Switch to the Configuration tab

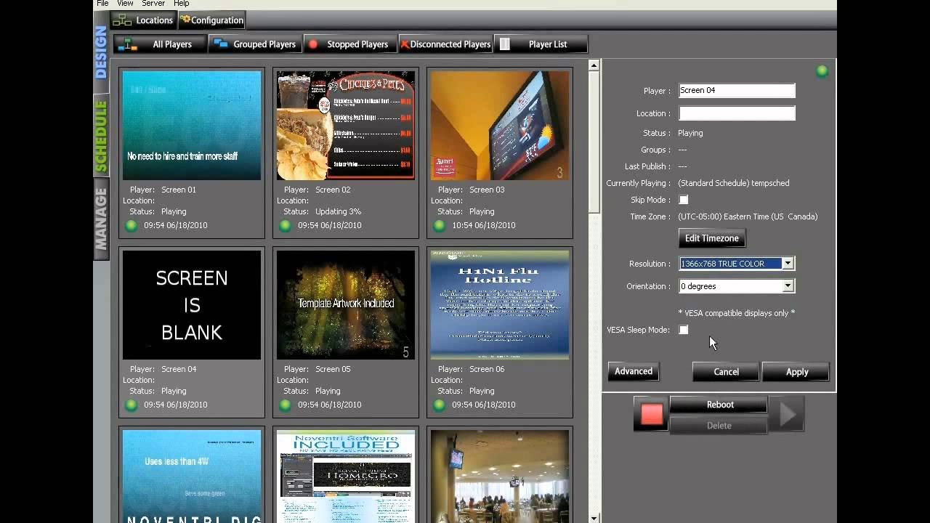211,20
